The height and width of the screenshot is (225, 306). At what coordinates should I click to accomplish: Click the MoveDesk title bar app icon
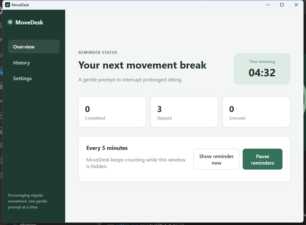[8, 5]
